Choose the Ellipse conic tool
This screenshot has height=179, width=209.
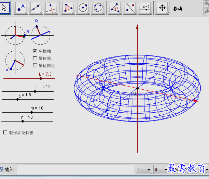click(98, 8)
